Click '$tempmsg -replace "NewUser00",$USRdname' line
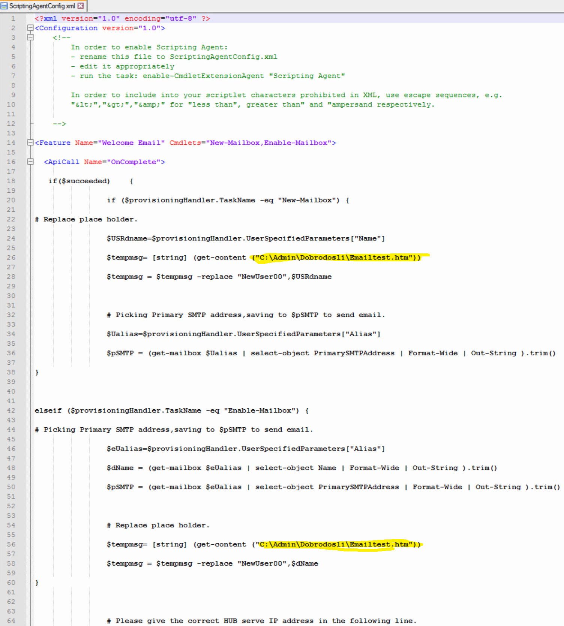Screen dimensions: 564x626 click(219, 277)
